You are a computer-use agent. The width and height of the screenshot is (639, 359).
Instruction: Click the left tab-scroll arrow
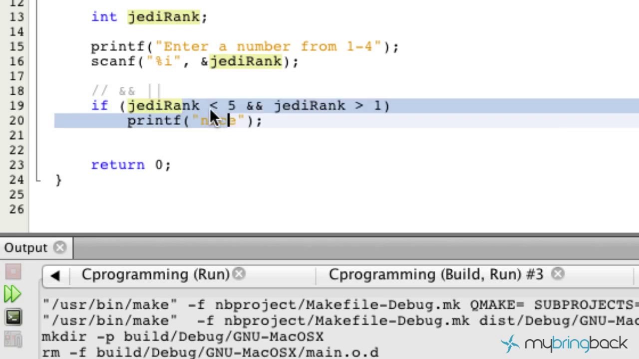(55, 275)
